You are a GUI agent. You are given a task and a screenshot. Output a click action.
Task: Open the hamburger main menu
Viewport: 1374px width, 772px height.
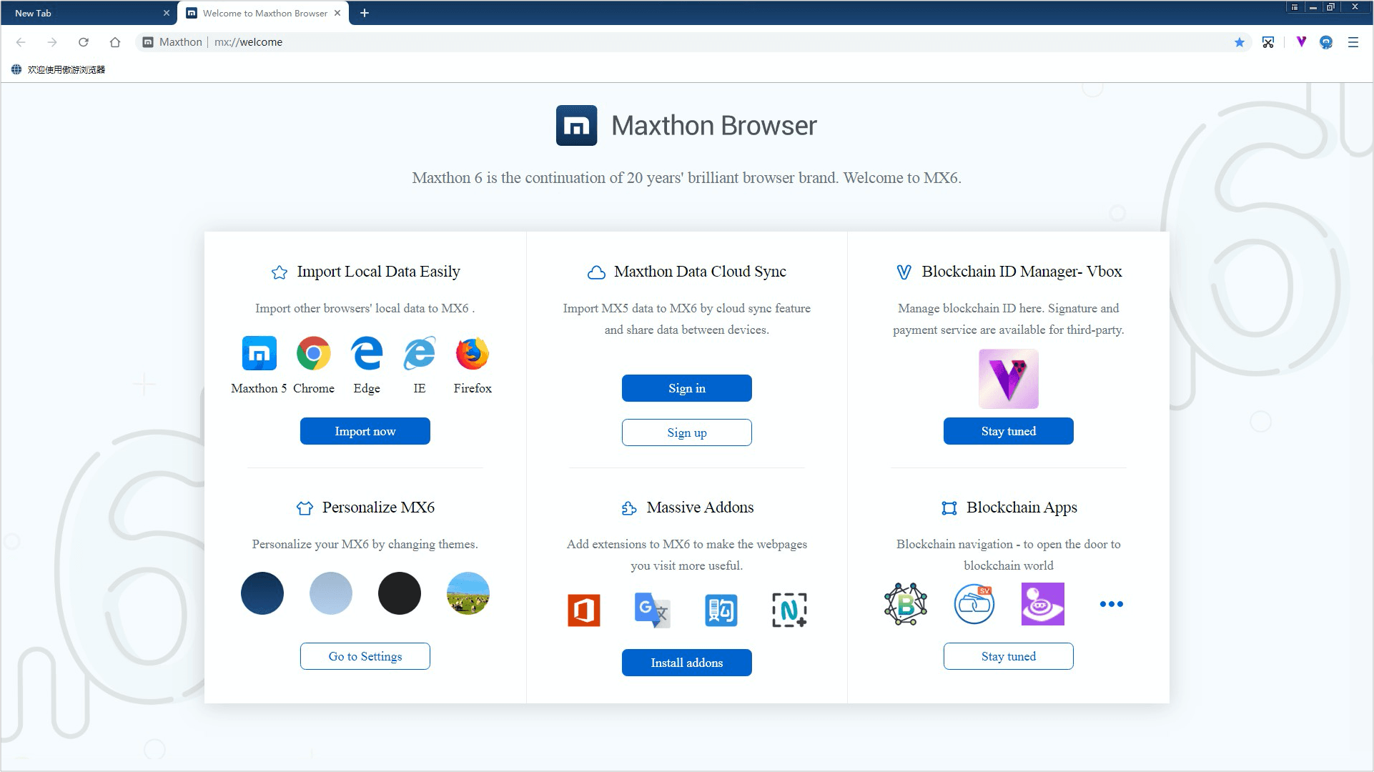(1353, 42)
